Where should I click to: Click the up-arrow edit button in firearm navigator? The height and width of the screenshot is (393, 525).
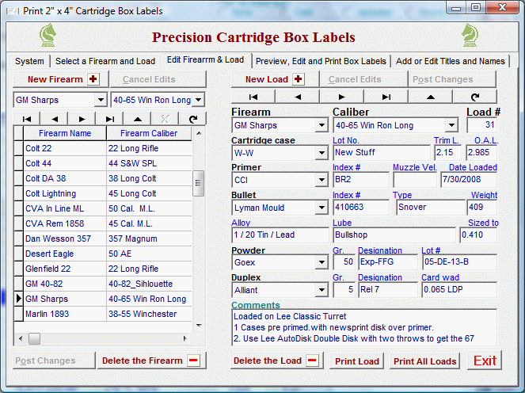[137, 119]
